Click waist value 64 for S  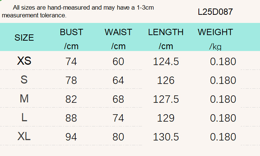click(x=118, y=81)
